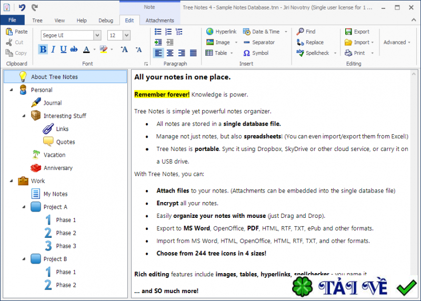Open the File menu
This screenshot has width=421, height=301.
(12, 21)
